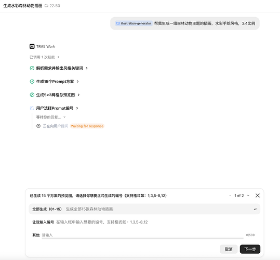The width and height of the screenshot is (280, 260).
Task: Select the 全部生成（01-15）option
Action: tap(144, 209)
